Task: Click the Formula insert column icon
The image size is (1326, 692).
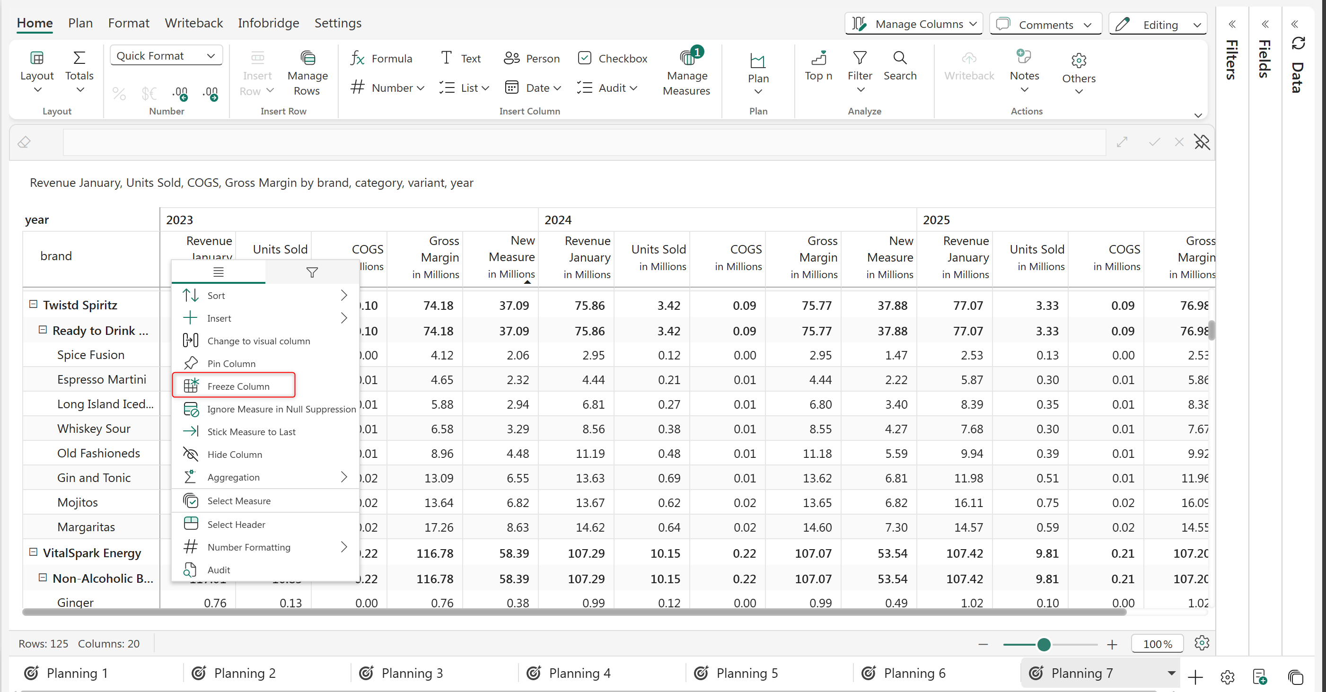Action: pos(357,58)
